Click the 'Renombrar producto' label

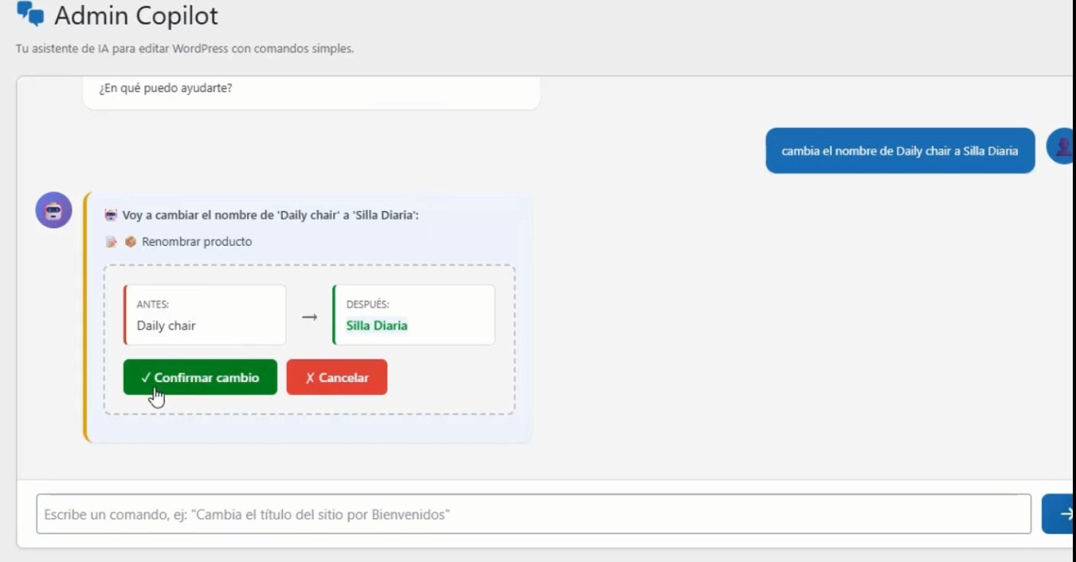(197, 241)
